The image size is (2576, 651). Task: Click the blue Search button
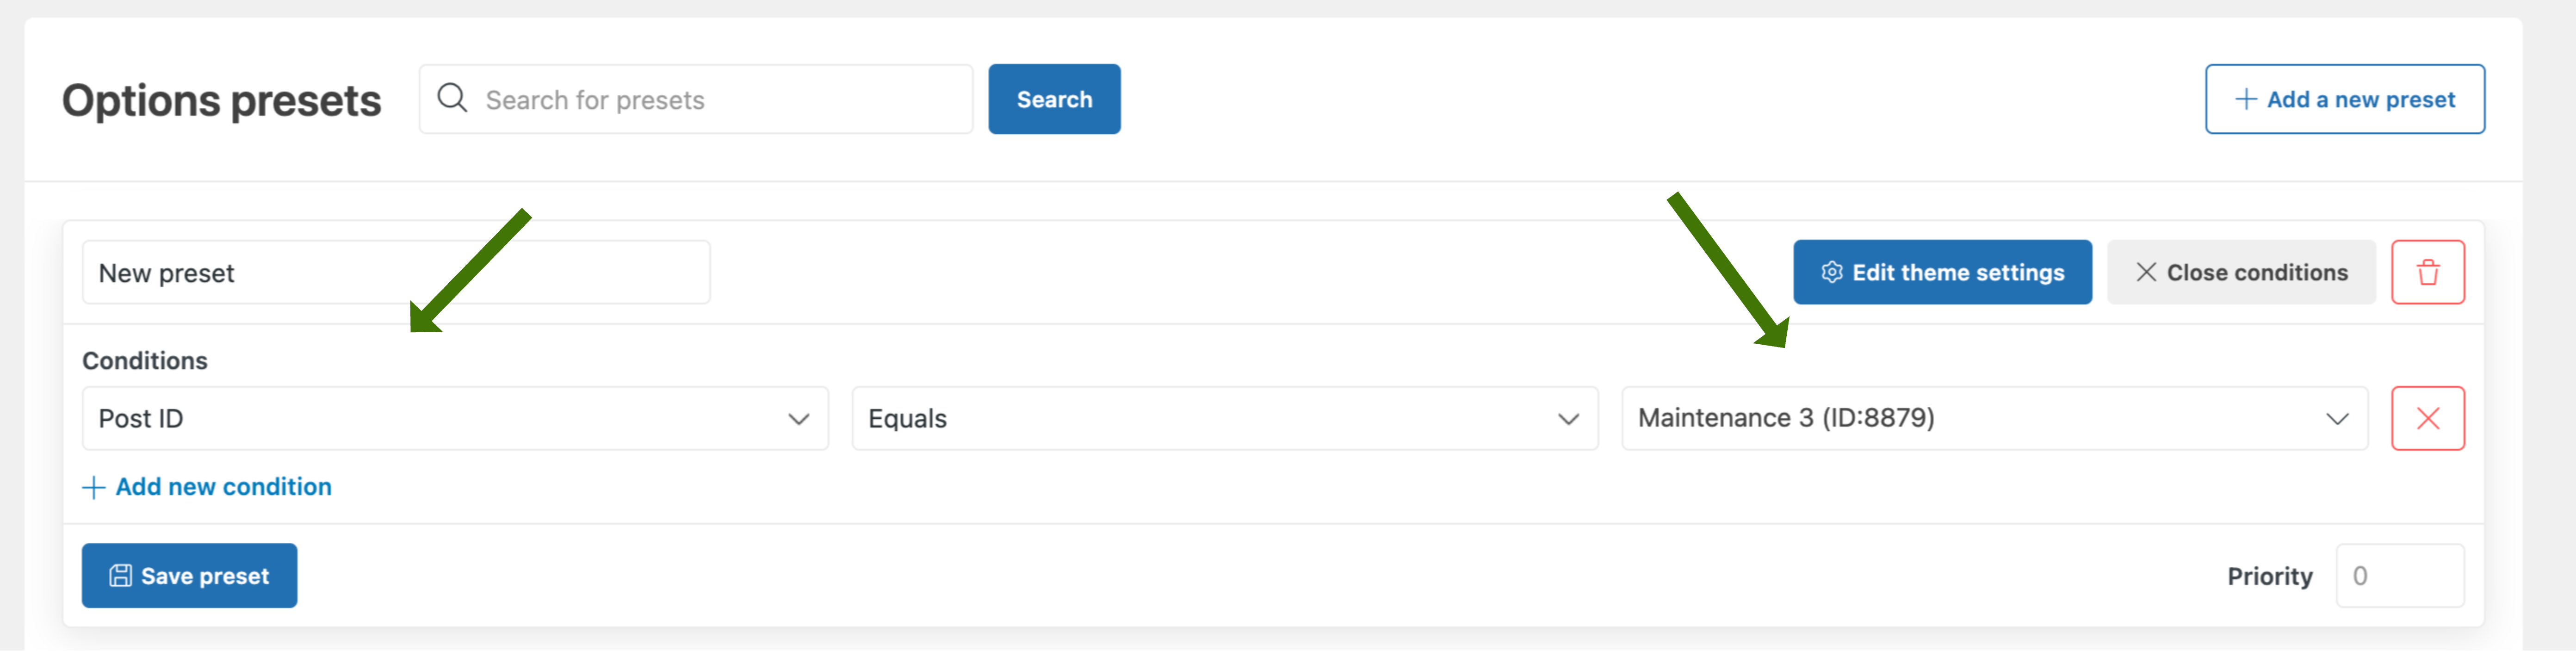(1054, 99)
